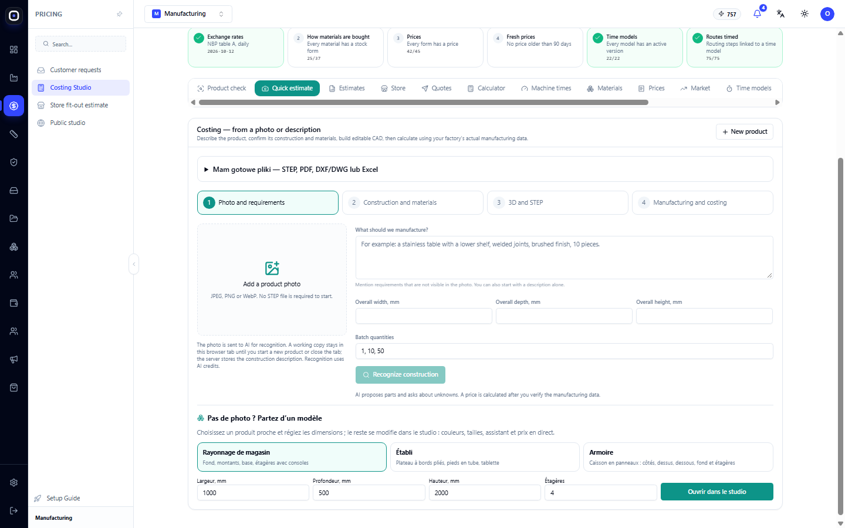This screenshot has width=845, height=528.
Task: Click the right arrow of the tab strip scrollbar
Action: [778, 102]
